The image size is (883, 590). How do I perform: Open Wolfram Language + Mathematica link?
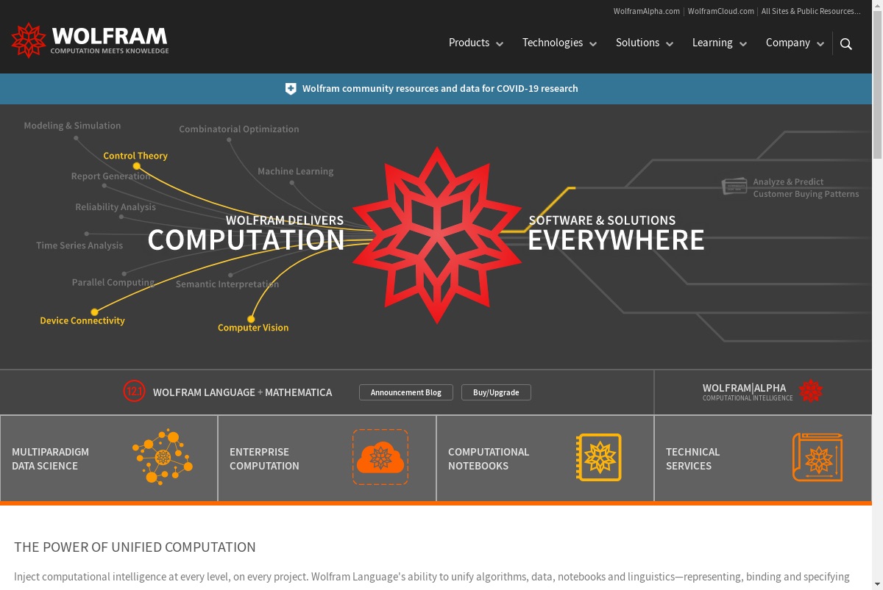[242, 392]
